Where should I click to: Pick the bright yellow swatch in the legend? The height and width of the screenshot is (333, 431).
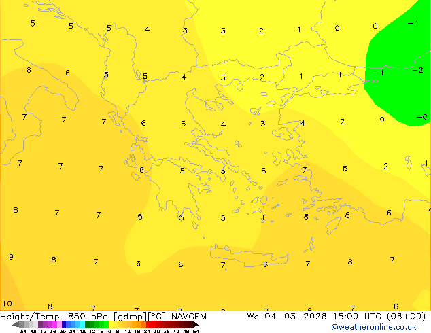(111, 324)
